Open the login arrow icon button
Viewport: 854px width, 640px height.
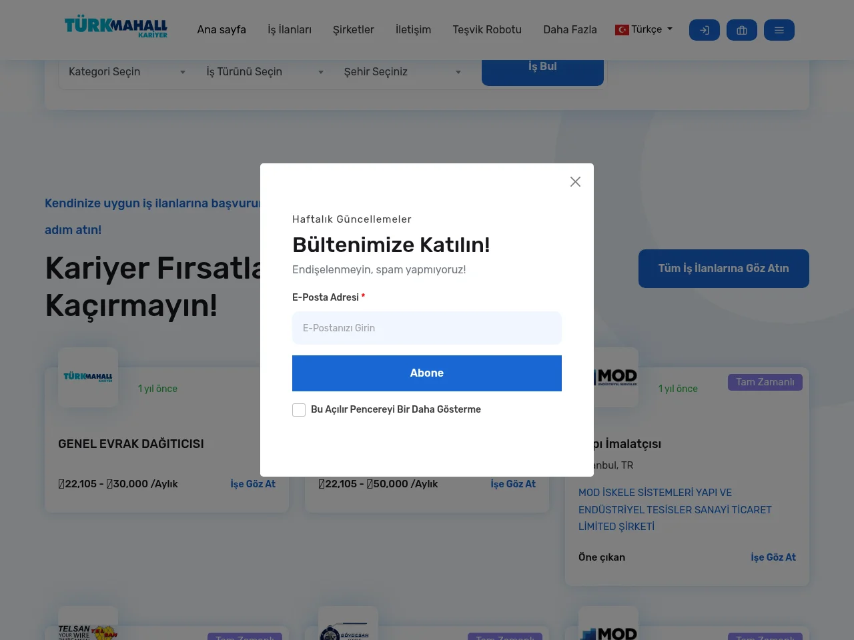click(x=704, y=30)
